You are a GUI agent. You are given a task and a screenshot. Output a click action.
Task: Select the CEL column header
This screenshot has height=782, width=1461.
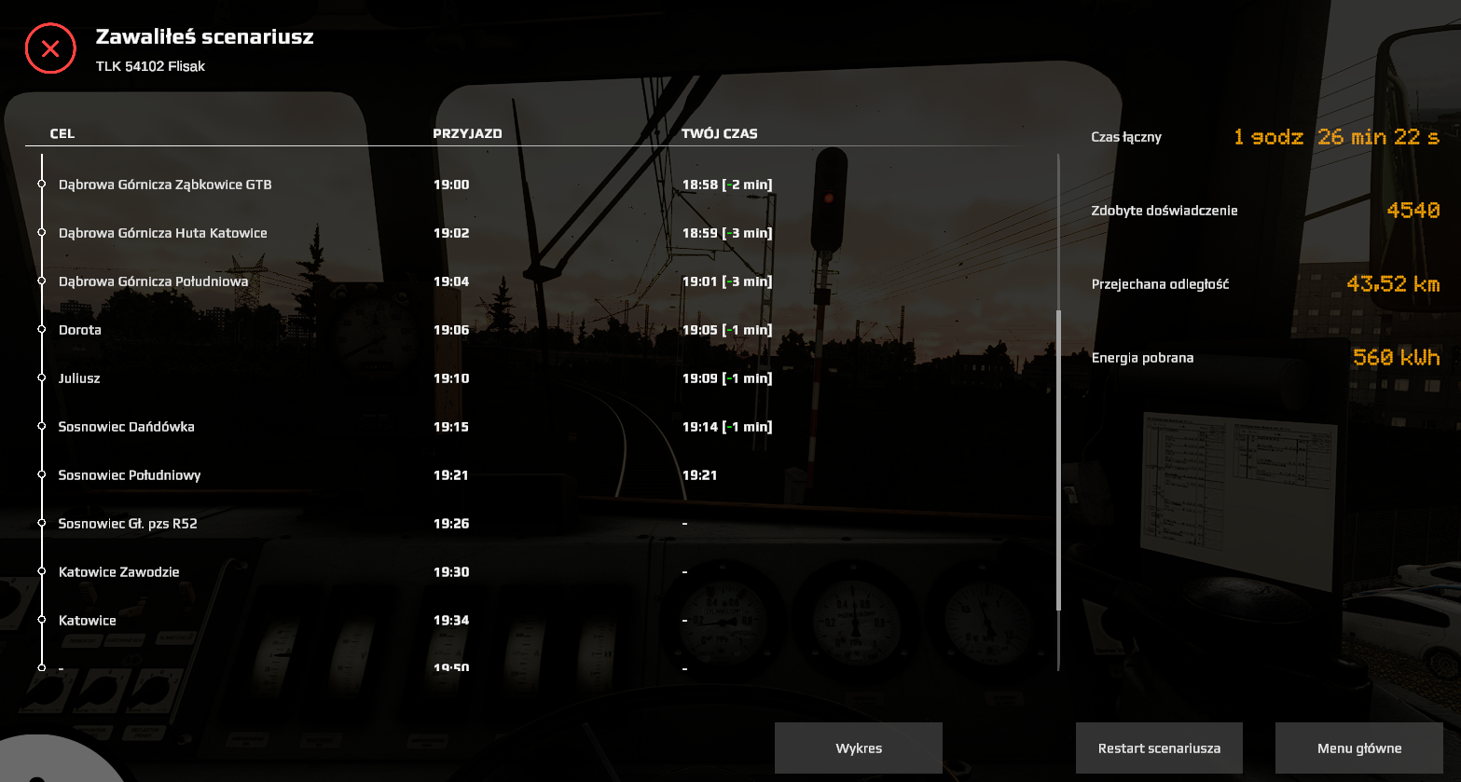pos(62,133)
